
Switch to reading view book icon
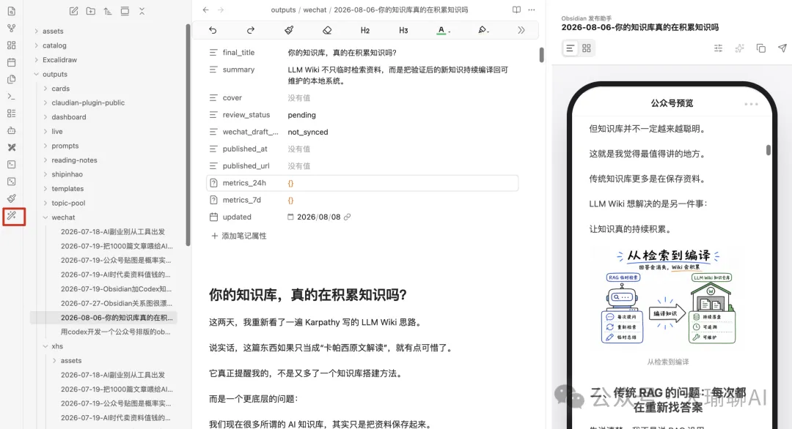coord(516,10)
